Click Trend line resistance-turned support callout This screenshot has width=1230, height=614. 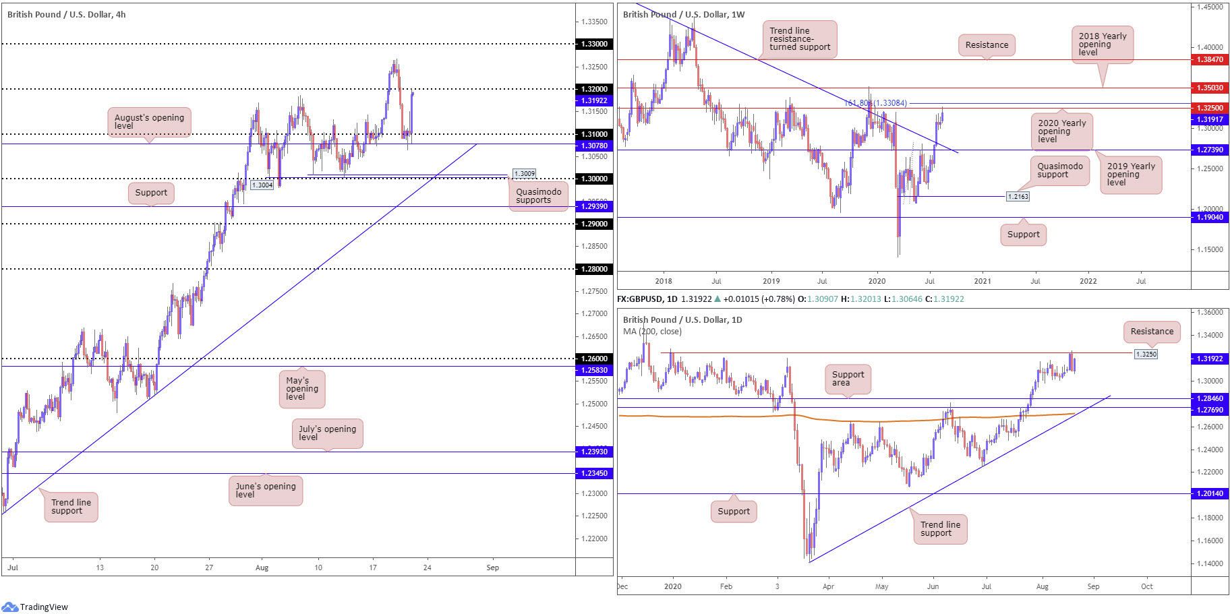pos(800,39)
